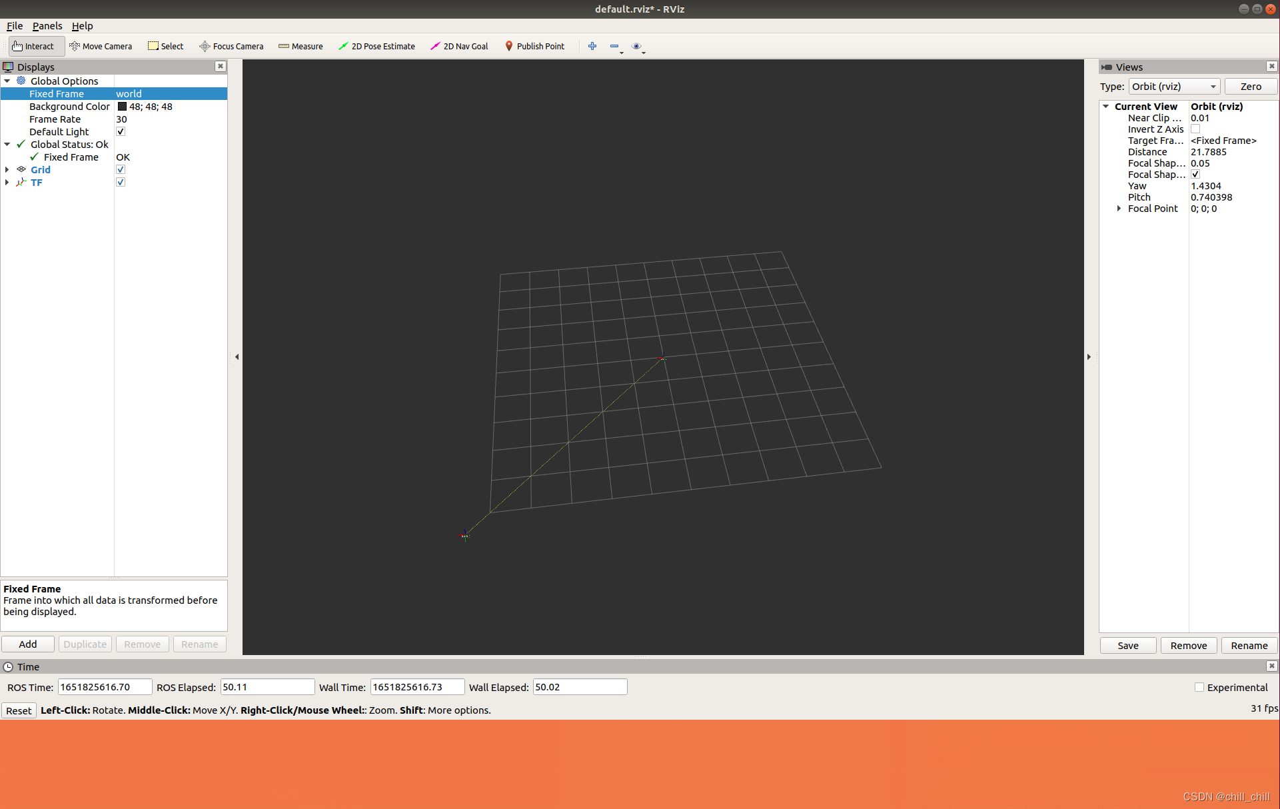Activate the 2D Nav Goal tool
This screenshot has height=809, width=1280.
(459, 46)
